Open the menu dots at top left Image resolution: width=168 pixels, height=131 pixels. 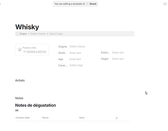pyautogui.click(x=0, y=4)
